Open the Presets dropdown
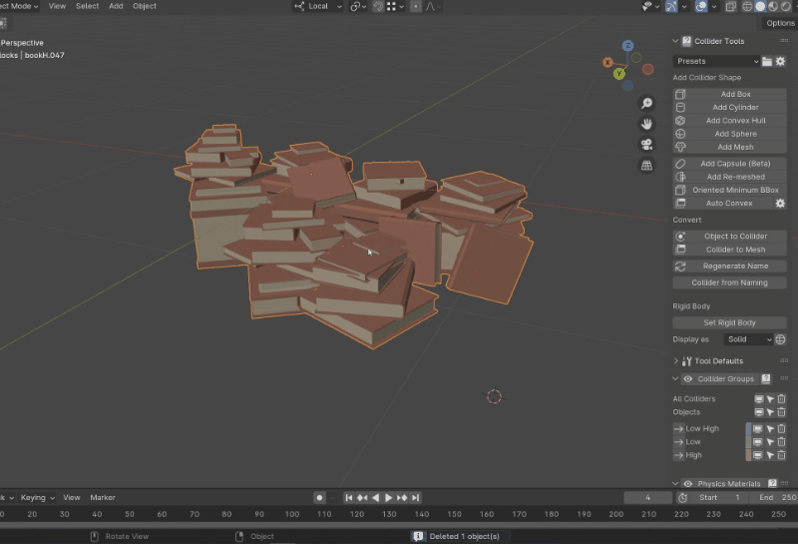The image size is (798, 544). 715,62
